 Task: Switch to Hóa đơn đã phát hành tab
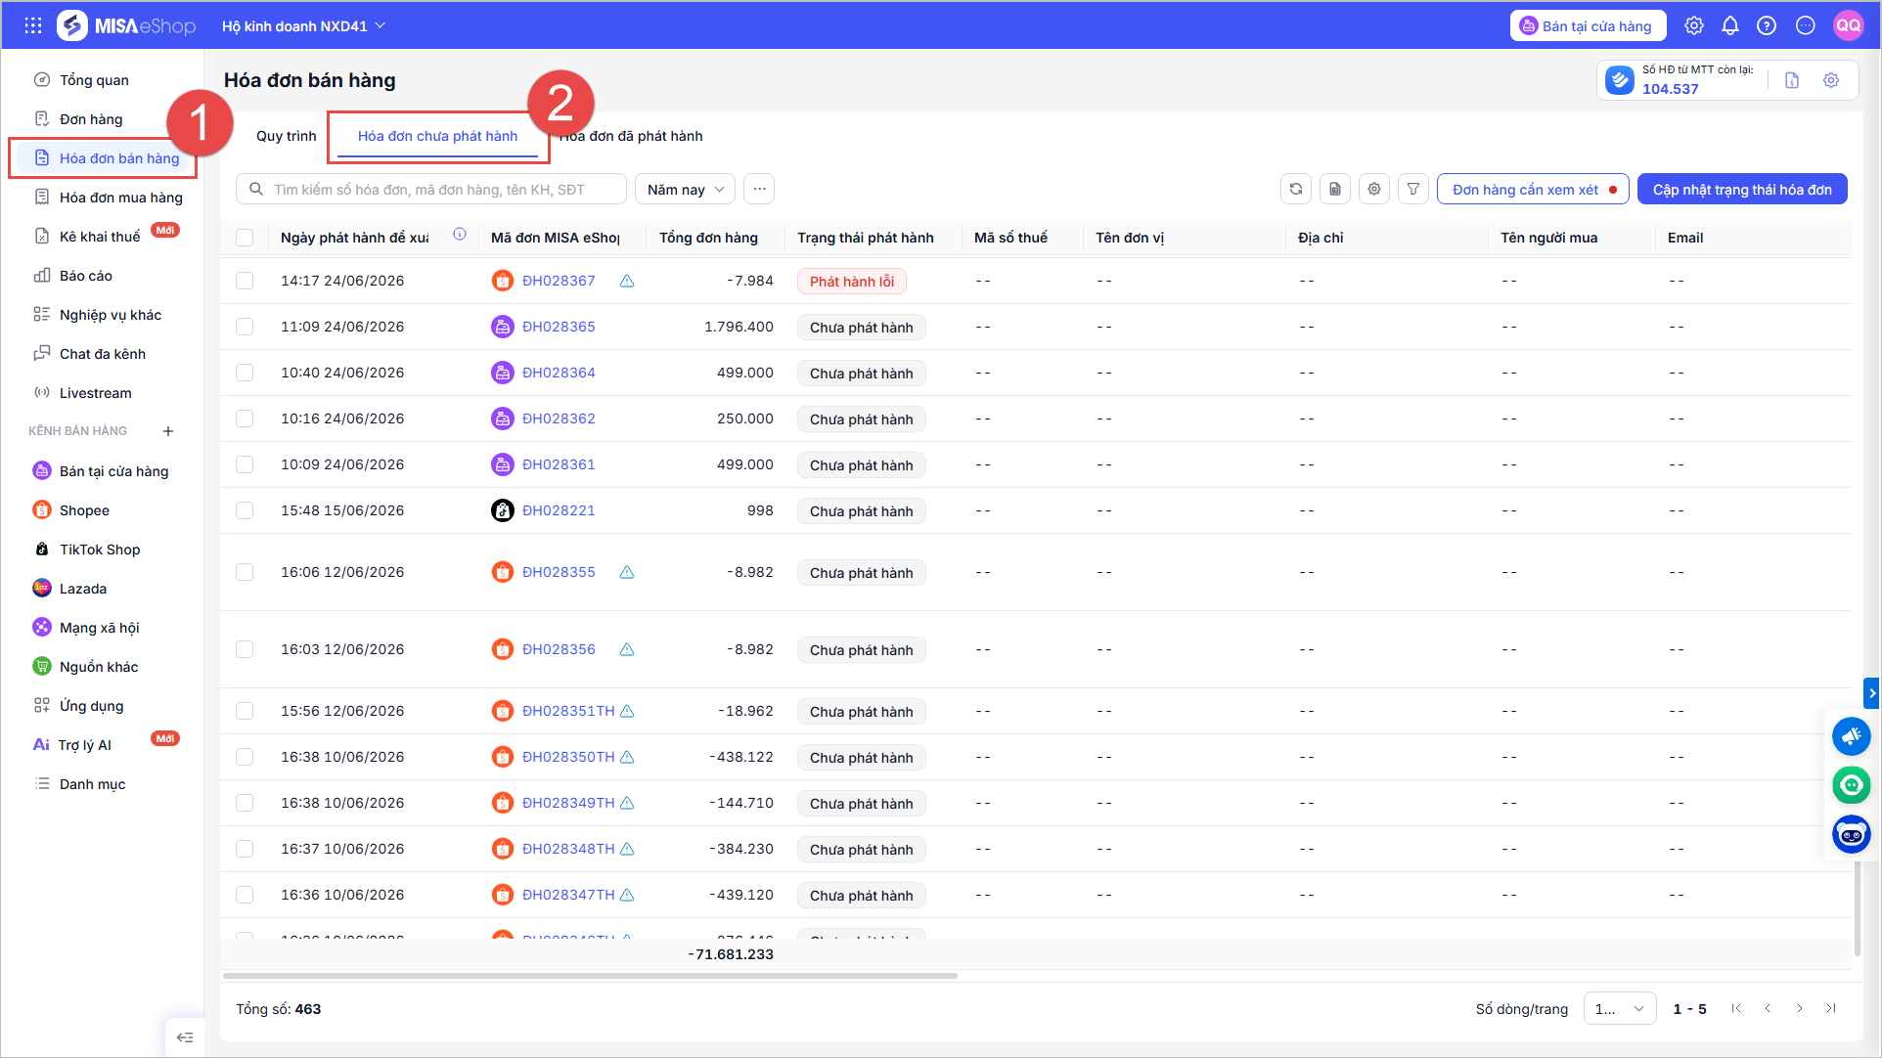point(631,136)
